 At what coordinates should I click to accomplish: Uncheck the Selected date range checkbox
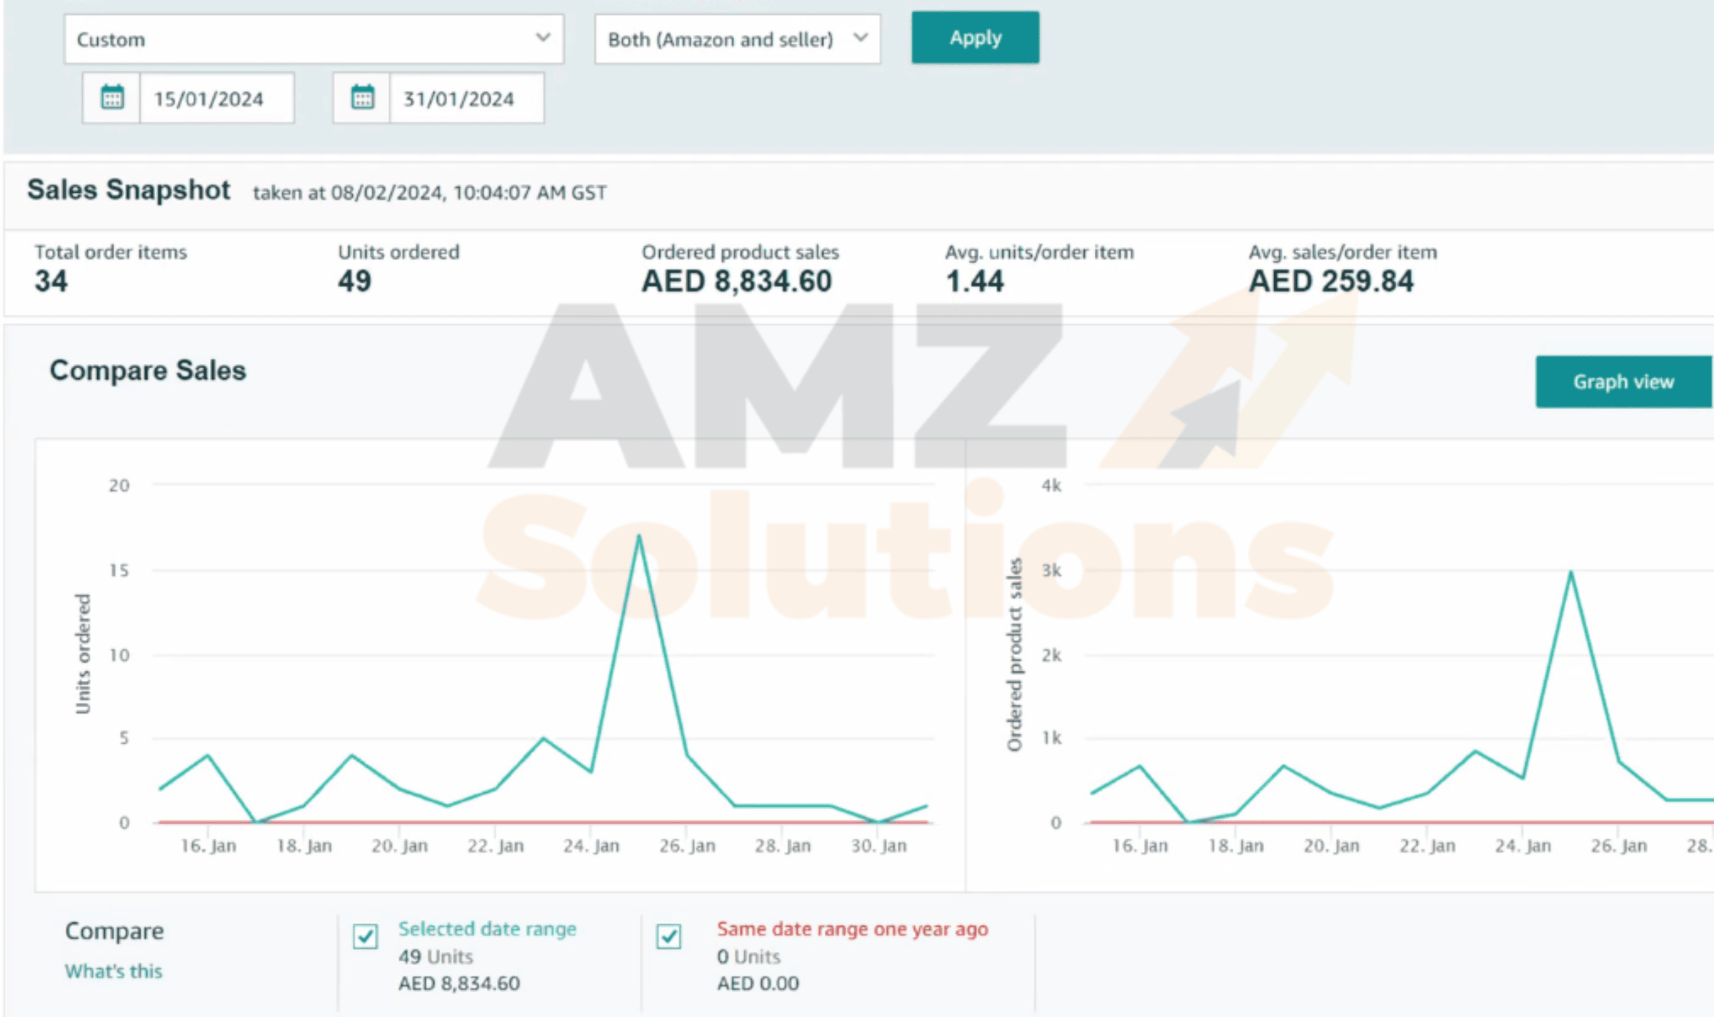(366, 936)
